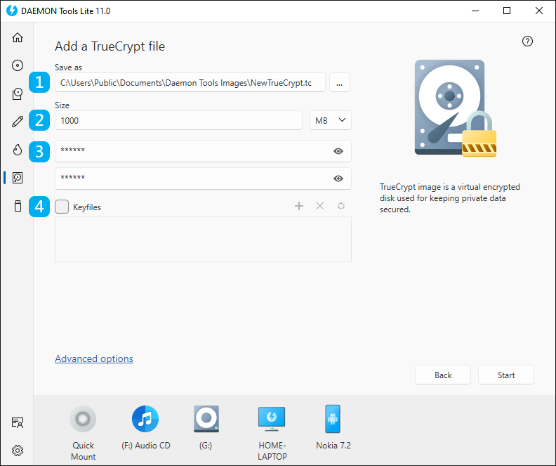
Task: Select the pencil edit icon in sidebar
Action: coord(18,122)
